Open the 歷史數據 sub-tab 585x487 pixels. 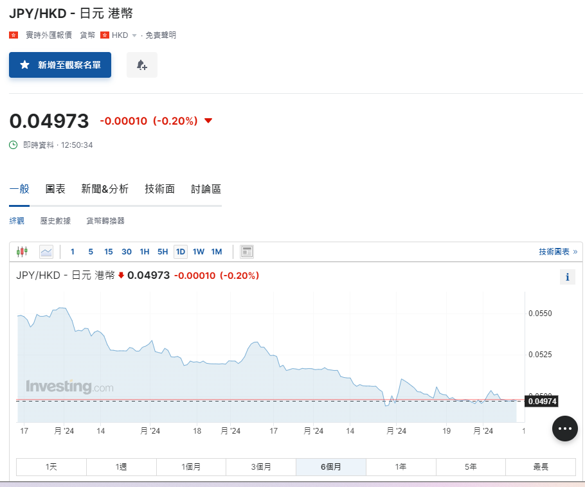point(55,220)
